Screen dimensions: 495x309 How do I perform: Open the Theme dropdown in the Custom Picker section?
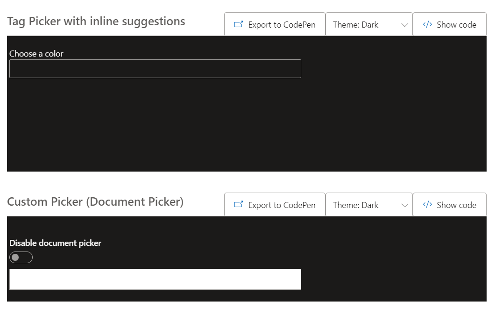click(x=369, y=204)
